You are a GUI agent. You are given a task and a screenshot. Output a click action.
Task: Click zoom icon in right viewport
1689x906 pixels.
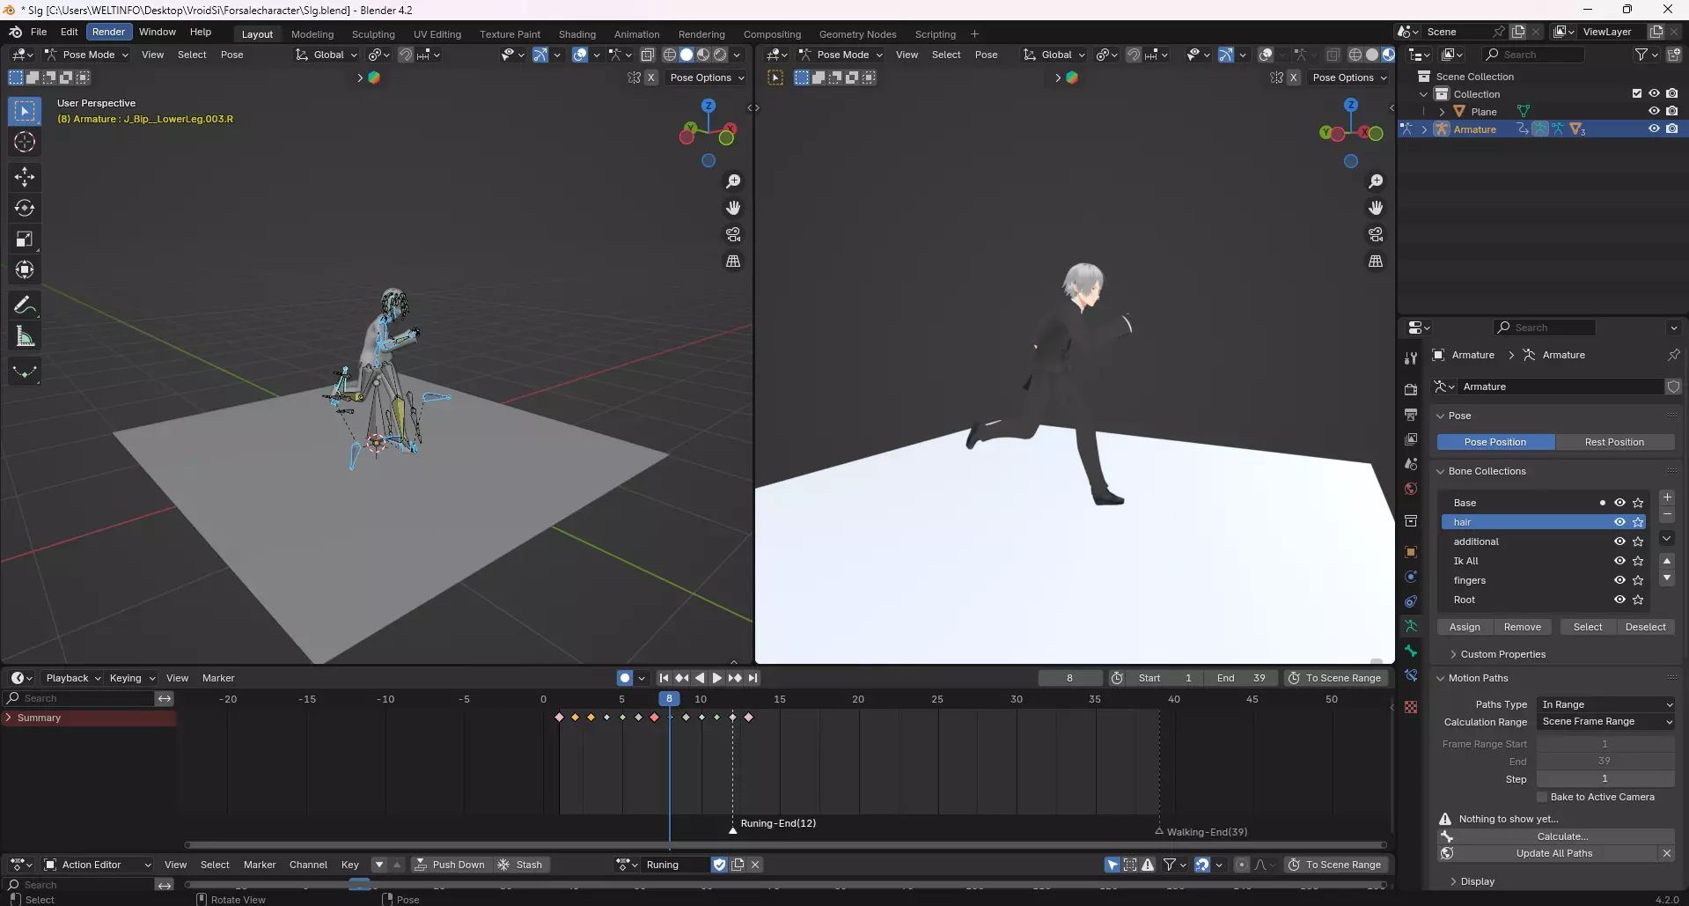tap(1376, 181)
